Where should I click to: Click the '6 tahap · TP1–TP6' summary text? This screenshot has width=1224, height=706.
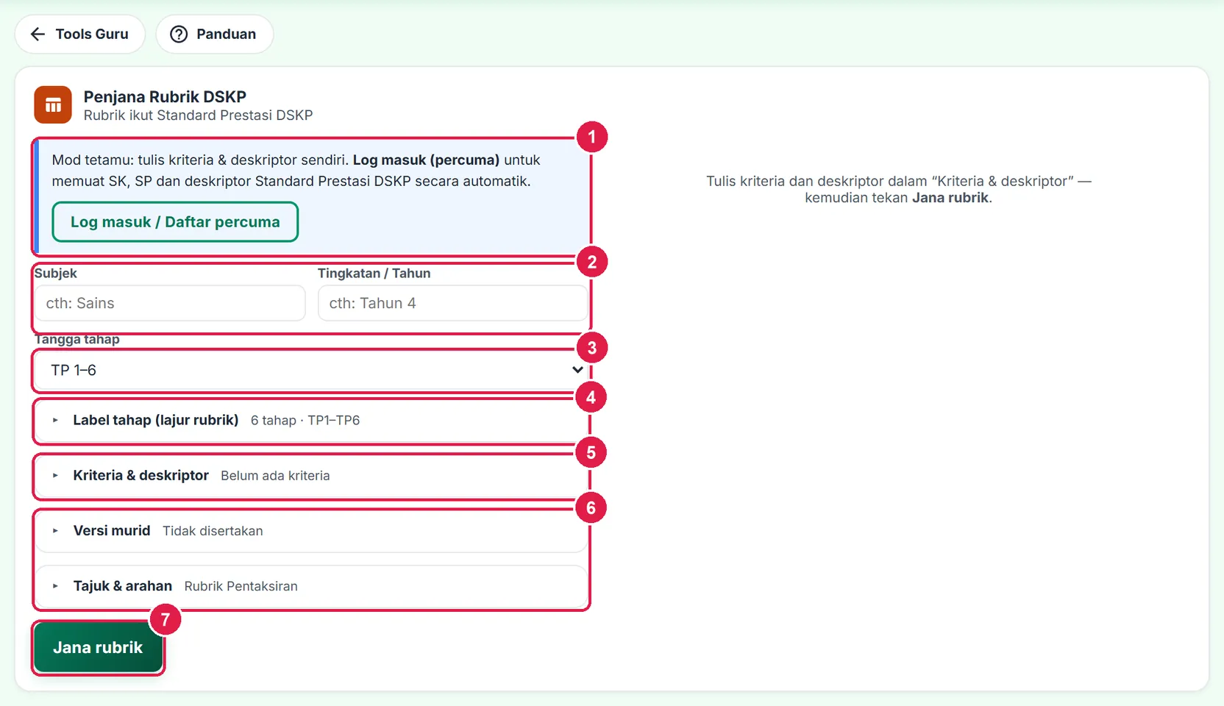point(305,421)
